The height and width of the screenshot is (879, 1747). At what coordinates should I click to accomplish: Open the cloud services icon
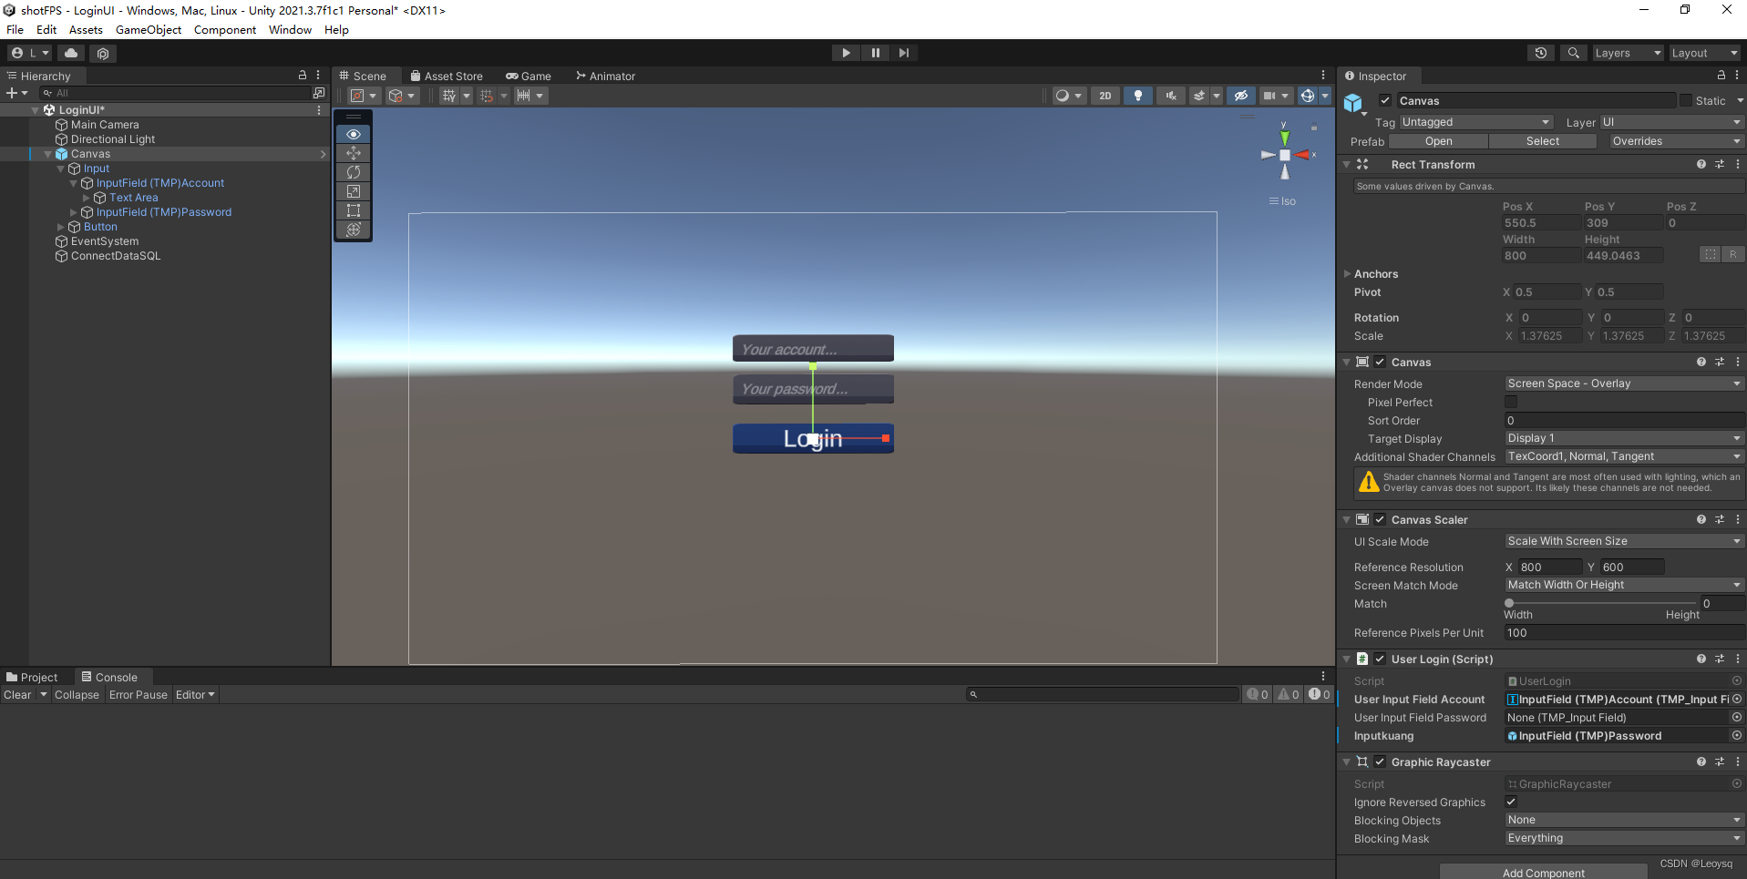click(70, 53)
